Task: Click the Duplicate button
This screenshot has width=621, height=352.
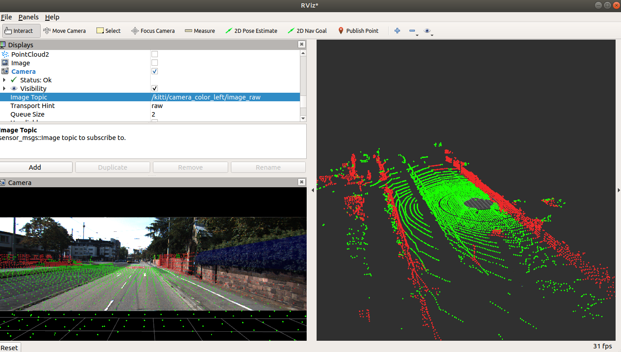Action: tap(113, 167)
